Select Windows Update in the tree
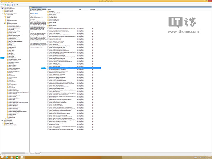 [x=12, y=114]
